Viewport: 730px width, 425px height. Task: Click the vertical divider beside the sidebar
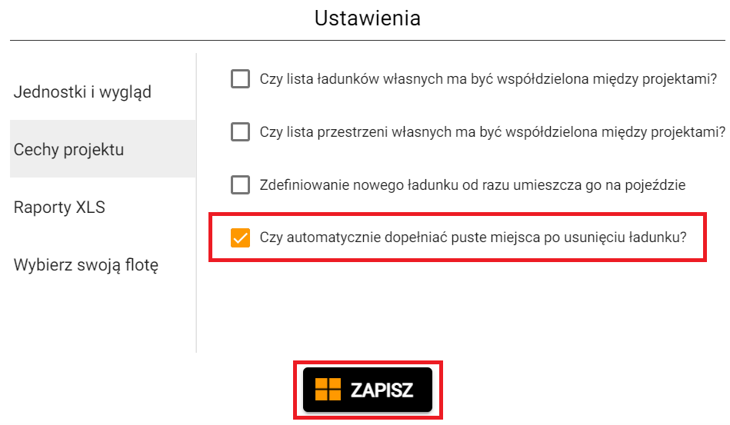196,203
